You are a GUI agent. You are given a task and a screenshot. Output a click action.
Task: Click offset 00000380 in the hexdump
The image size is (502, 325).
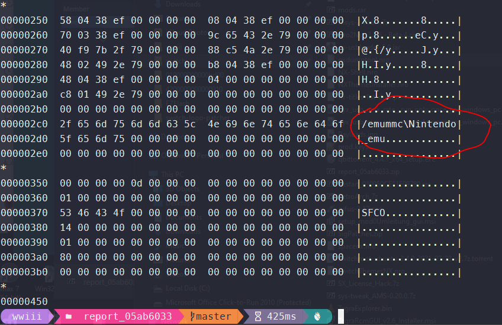coord(24,227)
